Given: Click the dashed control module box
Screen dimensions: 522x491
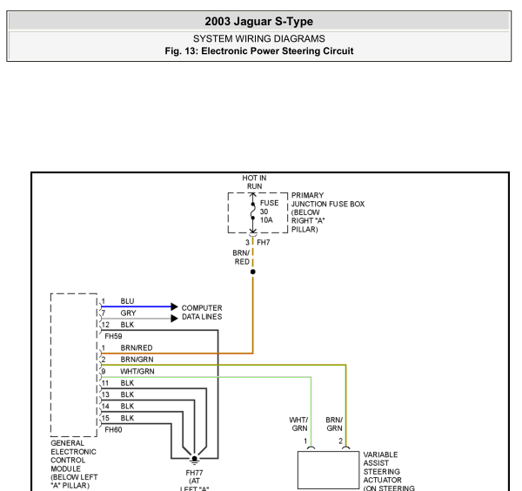Looking at the screenshot, I should click(74, 365).
